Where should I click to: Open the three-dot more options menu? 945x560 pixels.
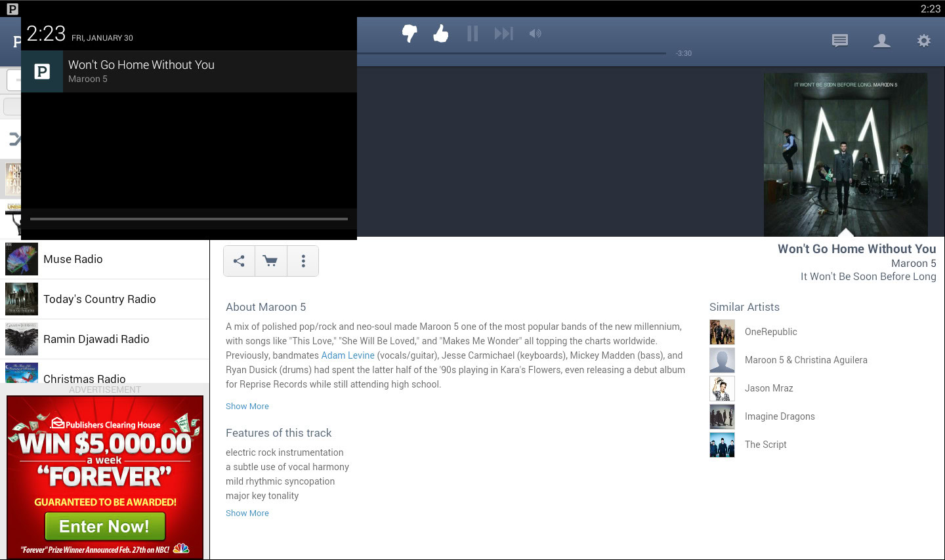pyautogui.click(x=303, y=261)
